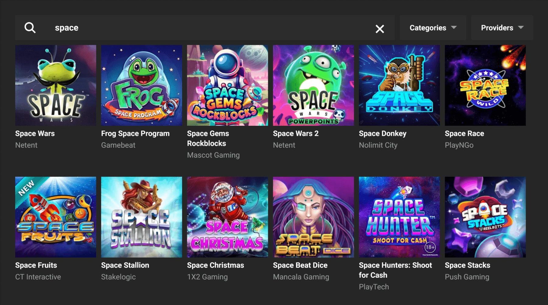Viewport: 548px width, 305px height.
Task: Launch Frog Space Program game tile
Action: click(x=142, y=85)
